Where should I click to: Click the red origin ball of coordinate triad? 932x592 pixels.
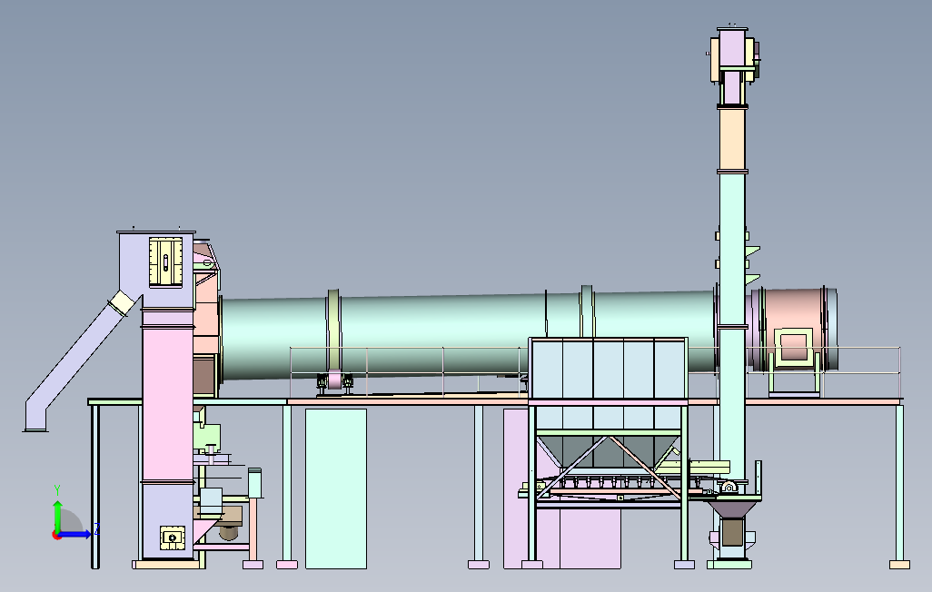tap(56, 536)
